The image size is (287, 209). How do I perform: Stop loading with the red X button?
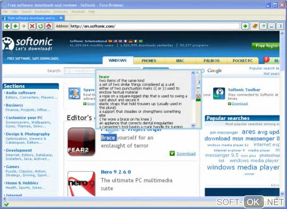click(x=32, y=26)
